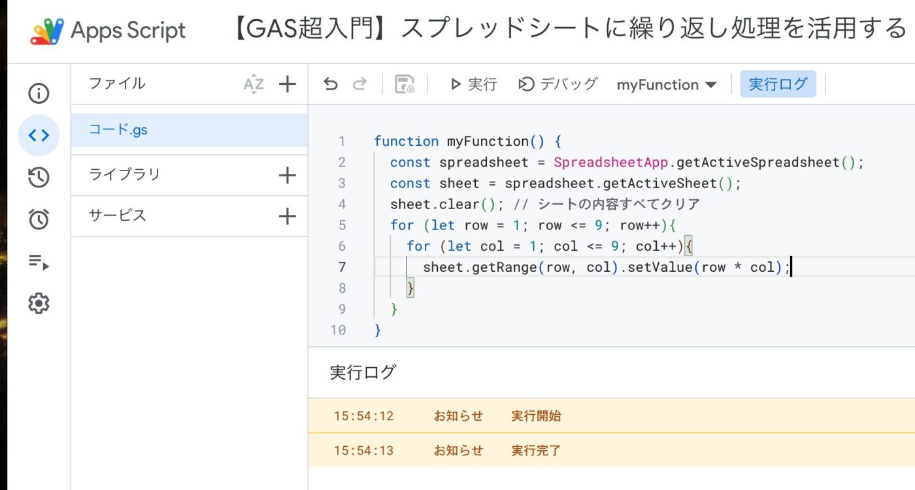Click the Undo arrow in toolbar
The width and height of the screenshot is (915, 490).
click(x=331, y=84)
